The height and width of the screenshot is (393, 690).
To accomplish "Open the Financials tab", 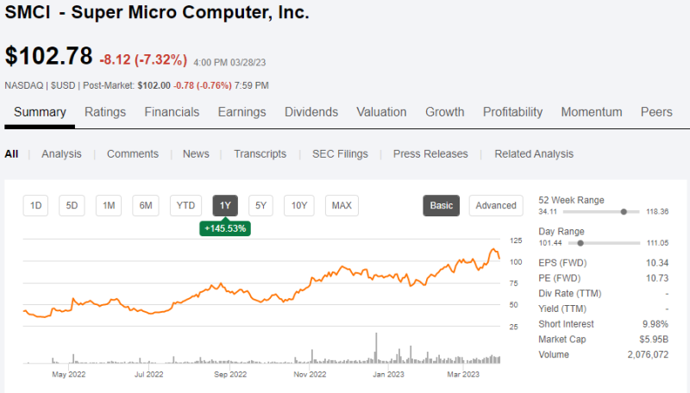I will click(172, 112).
